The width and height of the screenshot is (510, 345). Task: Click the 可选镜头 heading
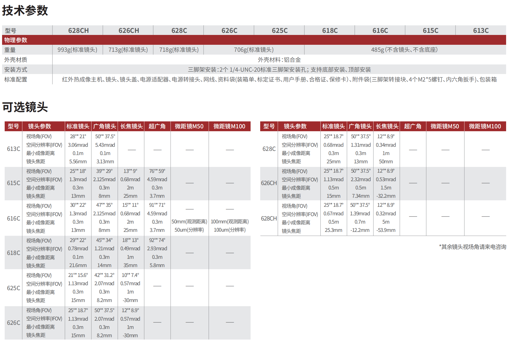[x=25, y=107]
